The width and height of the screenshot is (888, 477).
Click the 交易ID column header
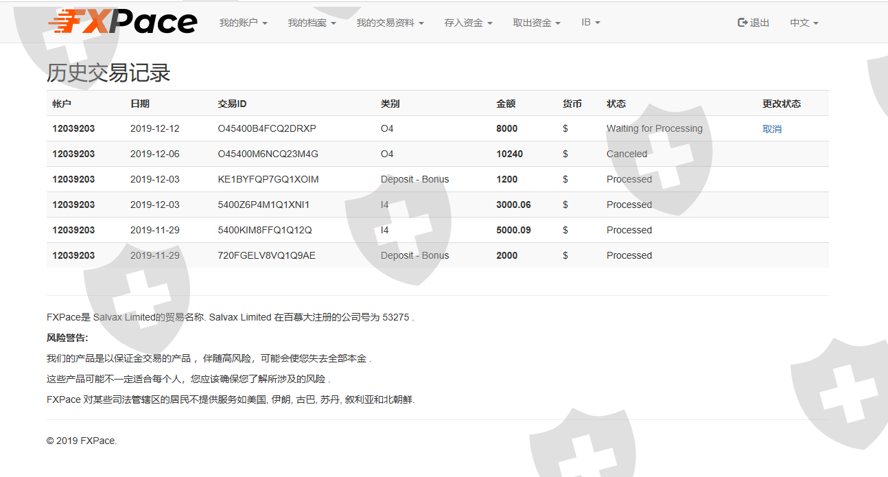(232, 104)
